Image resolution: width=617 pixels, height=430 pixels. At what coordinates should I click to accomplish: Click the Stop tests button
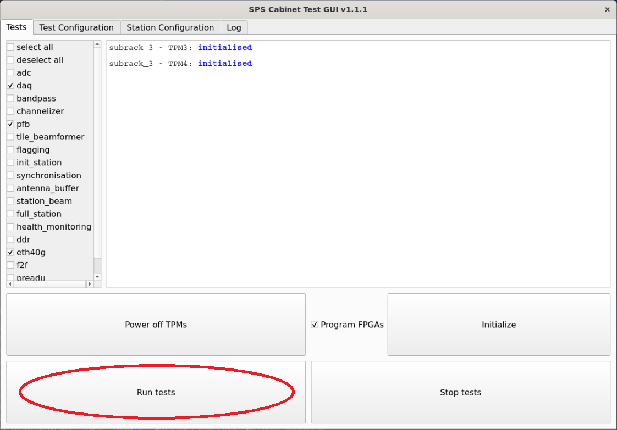[x=460, y=392]
